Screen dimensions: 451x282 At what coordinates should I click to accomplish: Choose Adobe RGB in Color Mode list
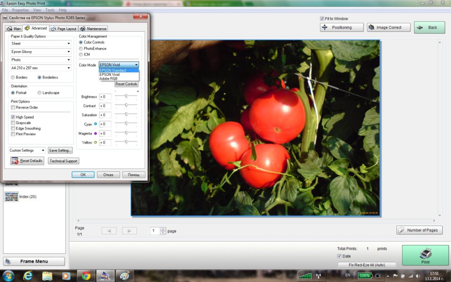pyautogui.click(x=119, y=78)
